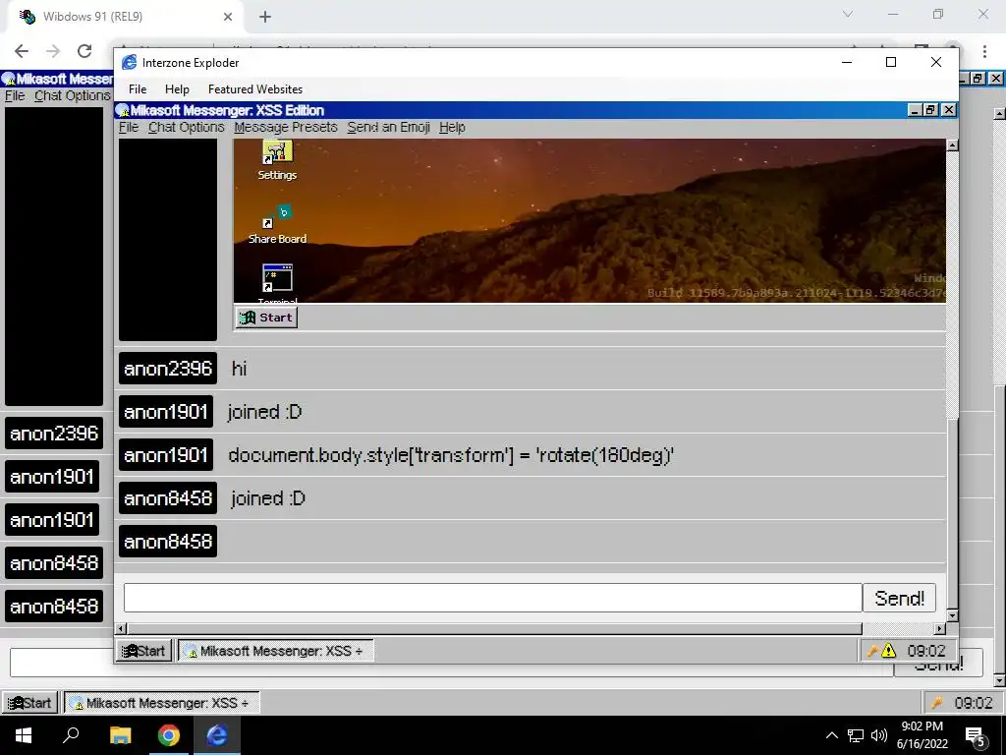Open File menu in Interzone Exploder

(138, 89)
